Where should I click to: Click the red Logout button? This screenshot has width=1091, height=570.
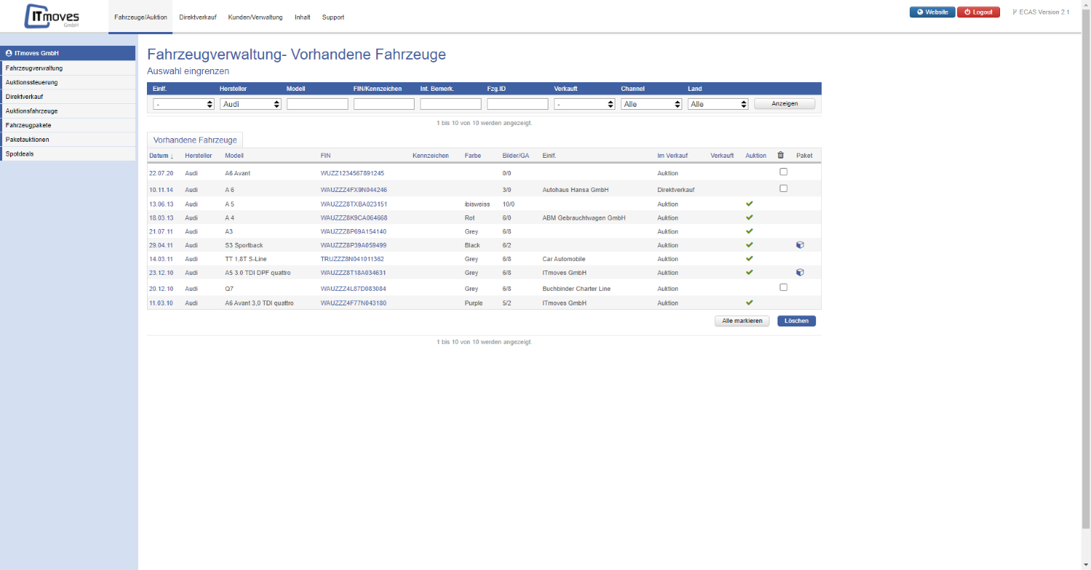pyautogui.click(x=978, y=12)
